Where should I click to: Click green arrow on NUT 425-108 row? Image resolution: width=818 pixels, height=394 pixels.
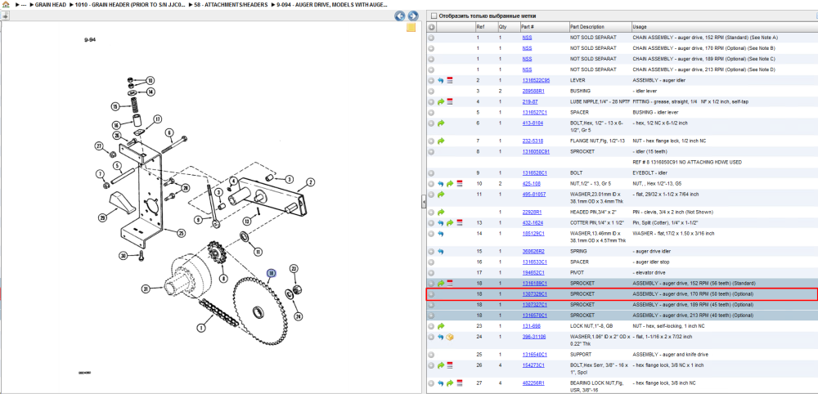(450, 183)
